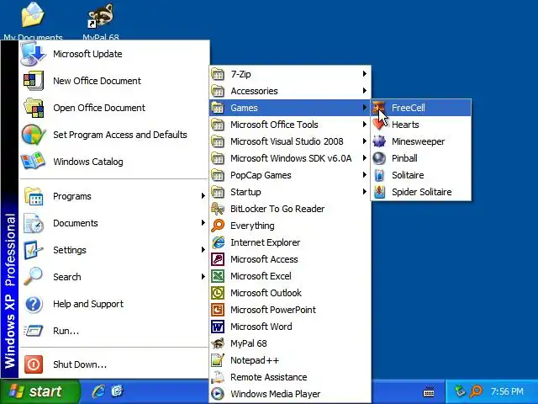Click the Spider Solitaire icon
This screenshot has height=404, width=538.
click(x=379, y=192)
